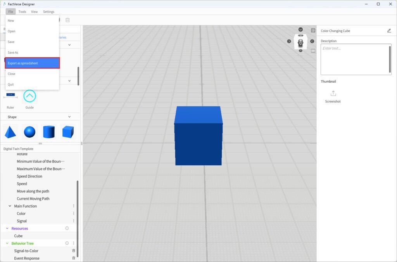Pick the cylinder shape
Screen dimensions: 397x262
(x=49, y=132)
